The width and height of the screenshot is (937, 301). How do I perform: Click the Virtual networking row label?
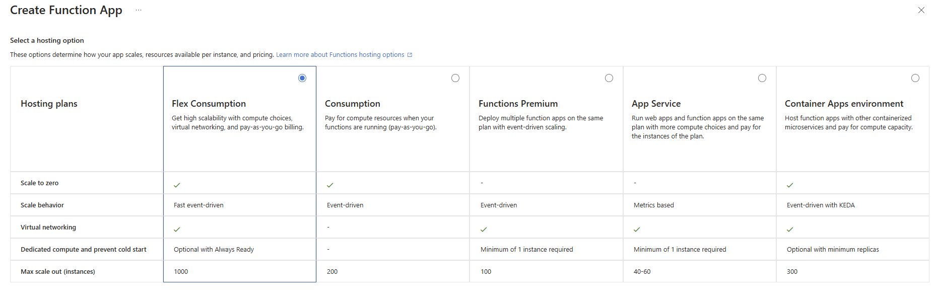pos(48,228)
